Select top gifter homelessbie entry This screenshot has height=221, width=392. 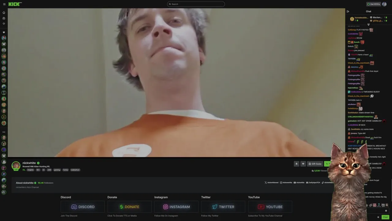tap(359, 19)
